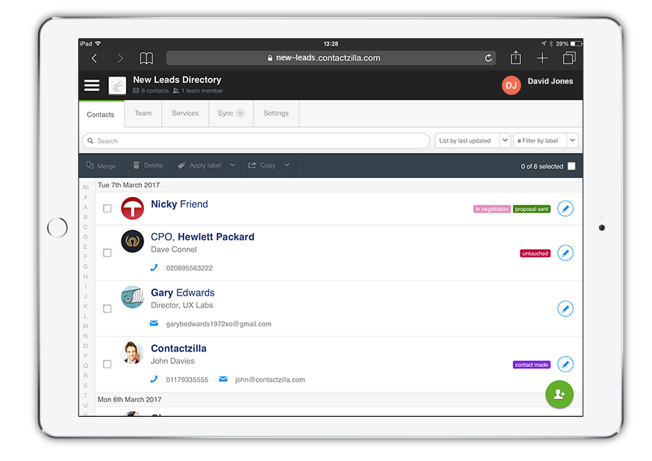Switch to the Team tab
The height and width of the screenshot is (461, 652).
[x=143, y=113]
